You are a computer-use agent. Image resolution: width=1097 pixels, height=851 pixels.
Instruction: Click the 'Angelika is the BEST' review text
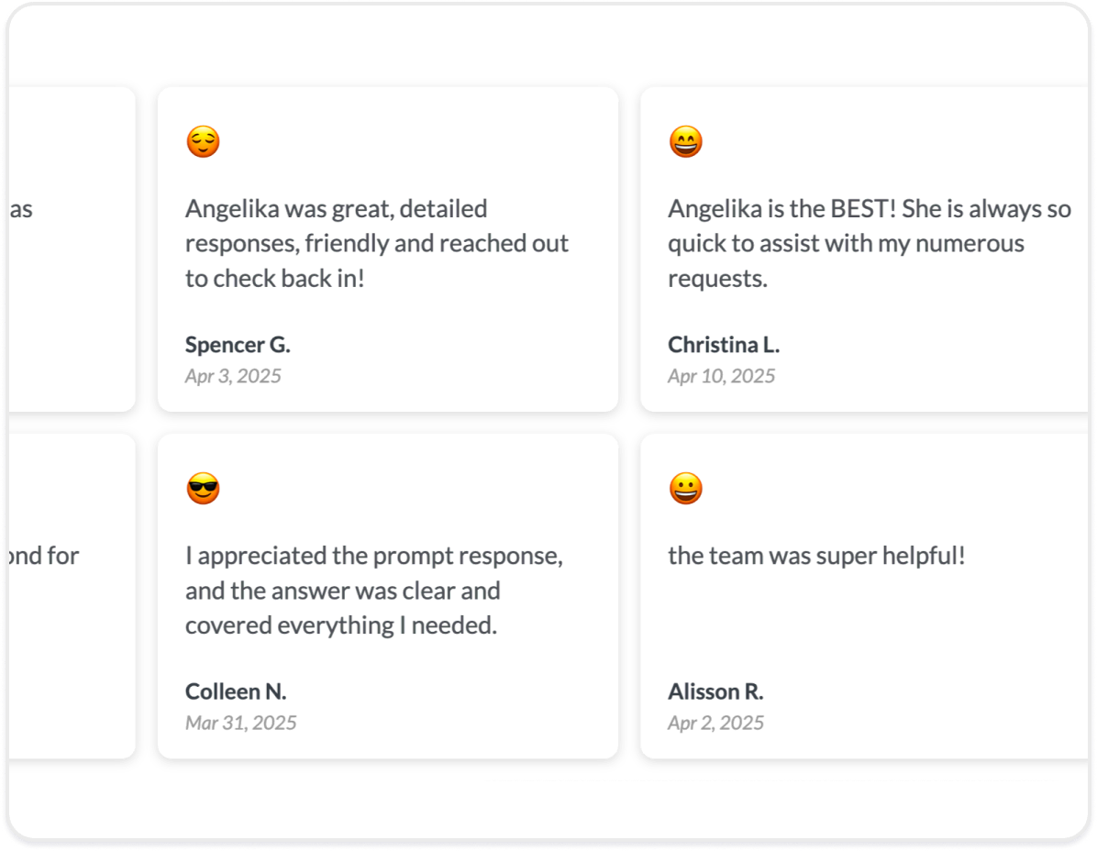tap(870, 243)
